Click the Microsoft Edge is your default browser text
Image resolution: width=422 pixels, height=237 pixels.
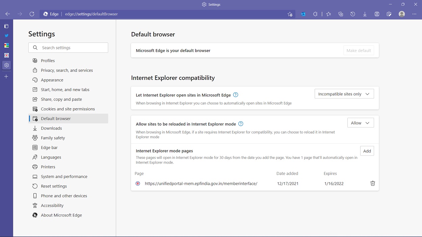(x=173, y=51)
